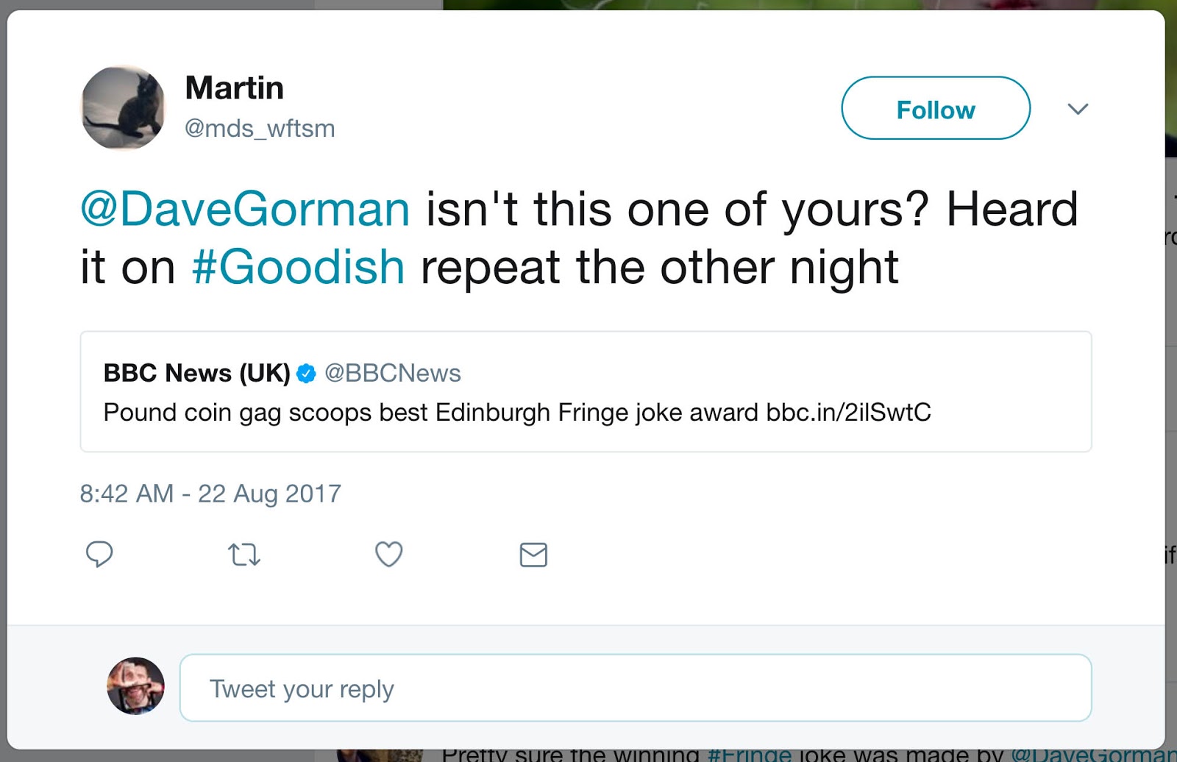Open the @mds_wftsm handle

260,128
